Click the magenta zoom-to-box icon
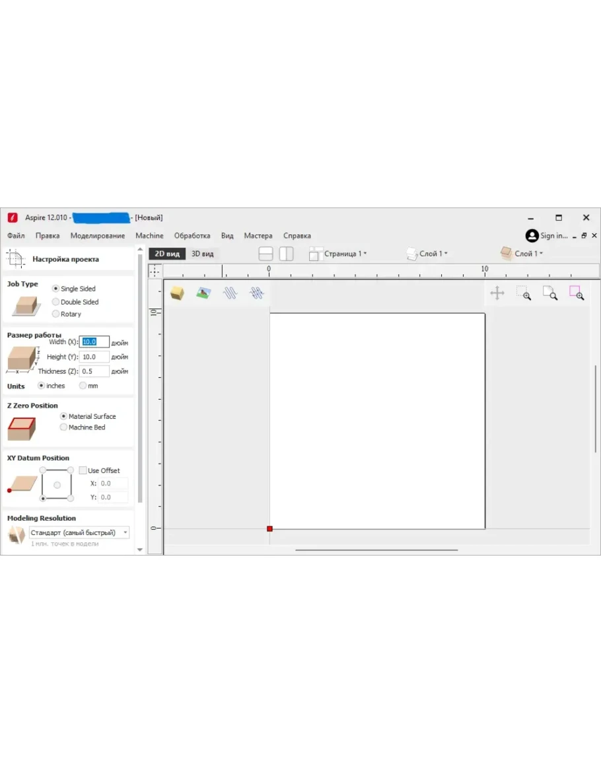Screen dimensions: 601x763 [576, 293]
